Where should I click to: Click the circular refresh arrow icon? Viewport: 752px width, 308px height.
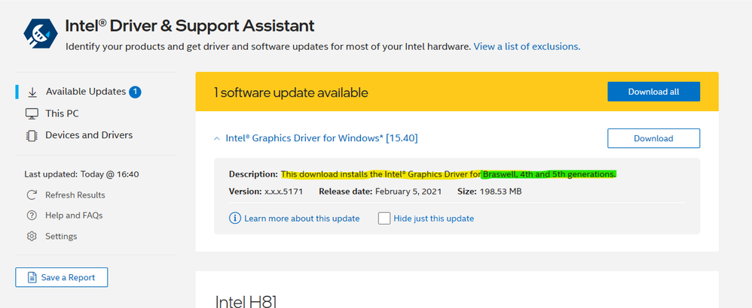[x=32, y=195]
